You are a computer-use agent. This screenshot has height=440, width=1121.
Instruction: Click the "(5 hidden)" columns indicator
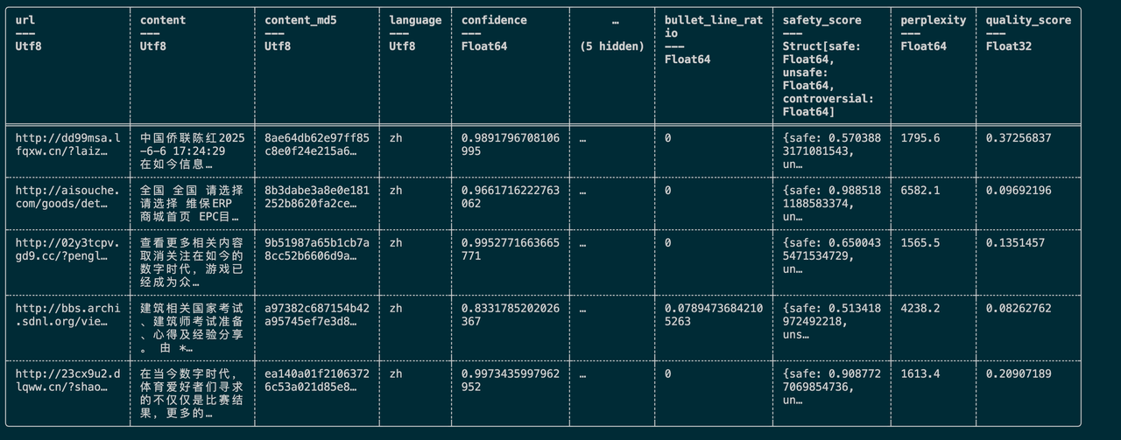coord(612,46)
